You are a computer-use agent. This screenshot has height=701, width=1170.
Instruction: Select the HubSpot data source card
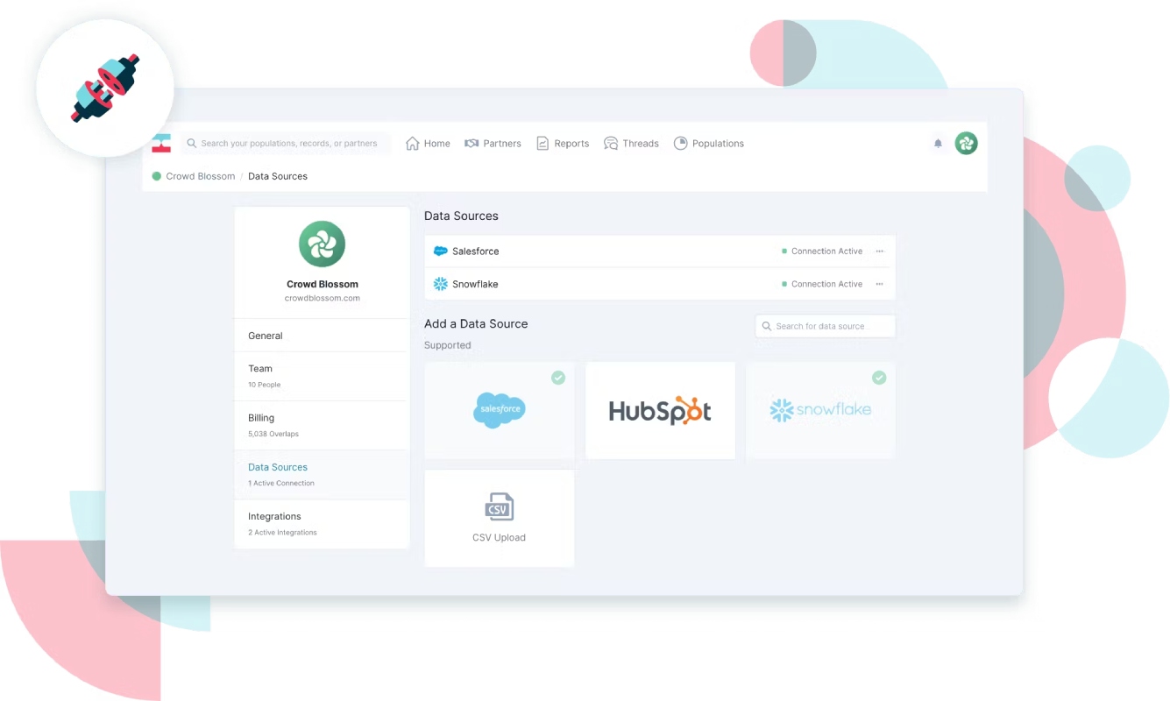coord(660,410)
